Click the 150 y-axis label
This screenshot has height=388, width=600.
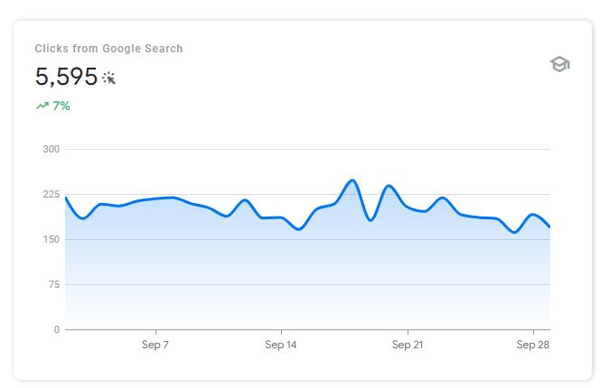coord(51,239)
